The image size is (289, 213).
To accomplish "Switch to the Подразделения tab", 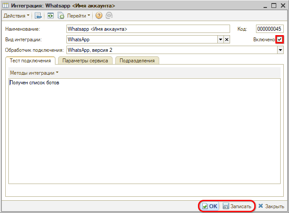I will (x=137, y=61).
